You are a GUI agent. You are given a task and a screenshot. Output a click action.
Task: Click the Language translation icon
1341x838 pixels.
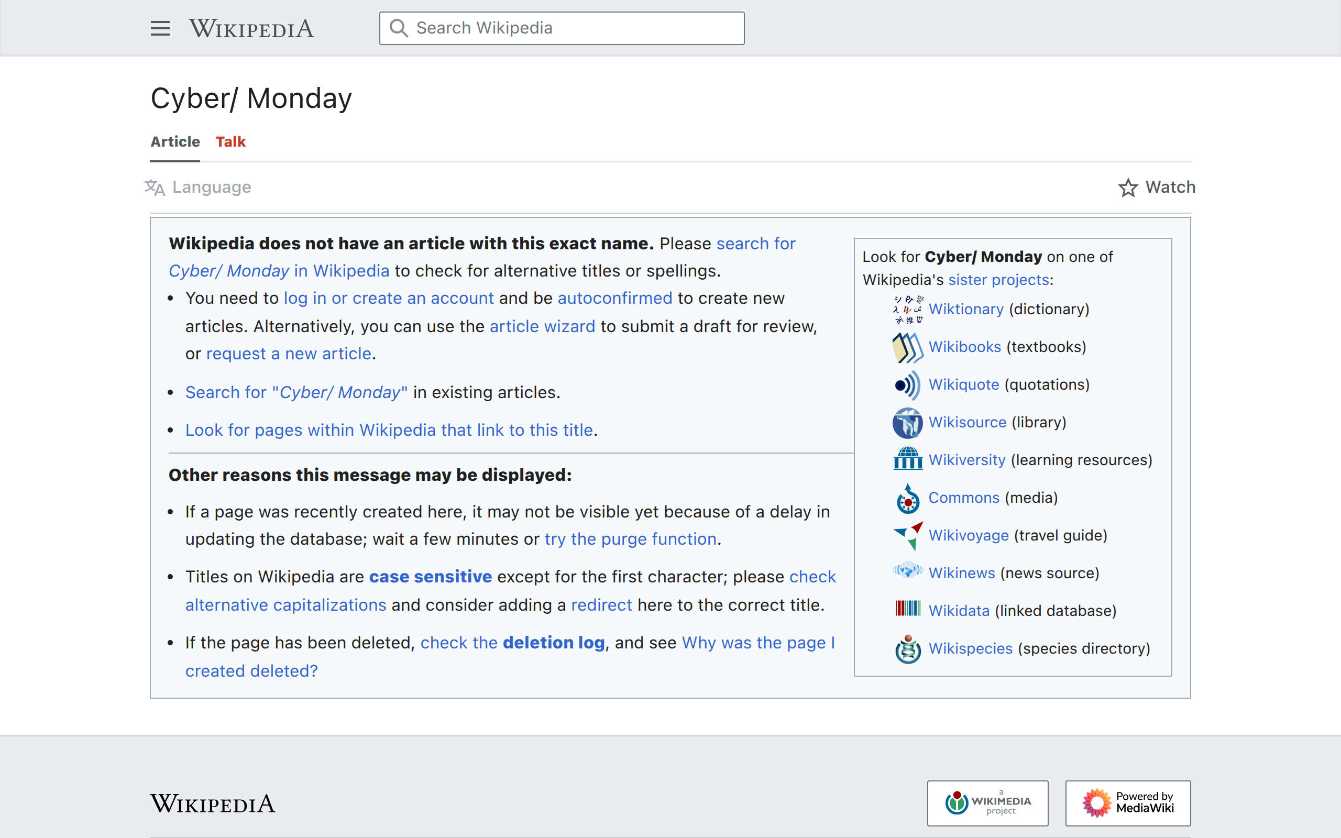[155, 188]
